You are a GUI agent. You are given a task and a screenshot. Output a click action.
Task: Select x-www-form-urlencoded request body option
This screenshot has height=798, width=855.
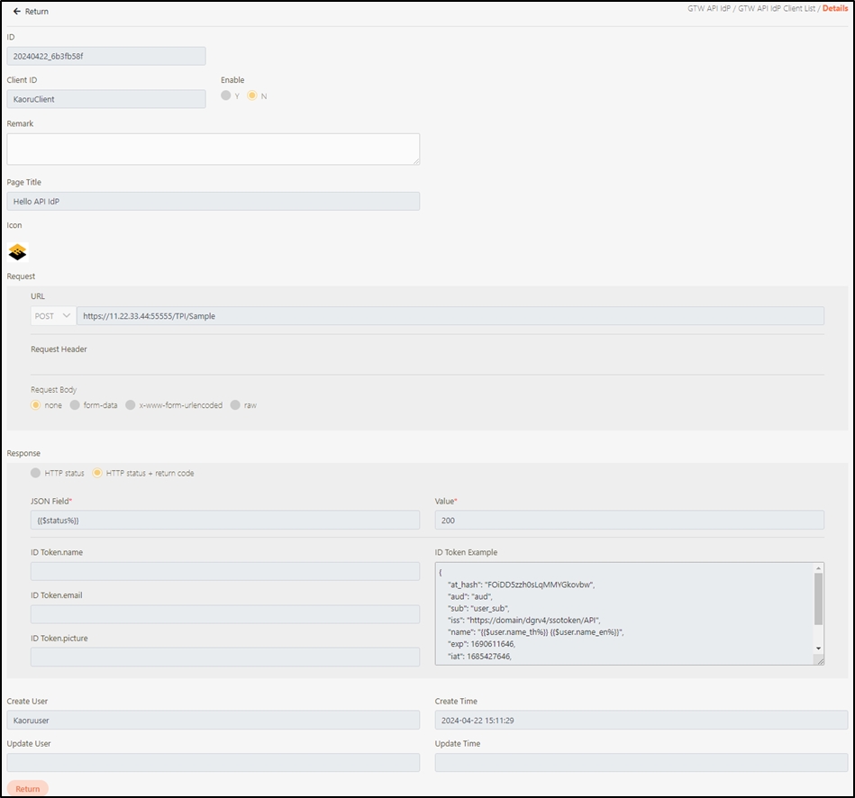click(132, 405)
